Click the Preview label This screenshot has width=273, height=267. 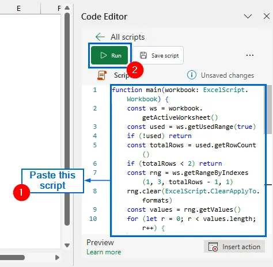pyautogui.click(x=100, y=242)
